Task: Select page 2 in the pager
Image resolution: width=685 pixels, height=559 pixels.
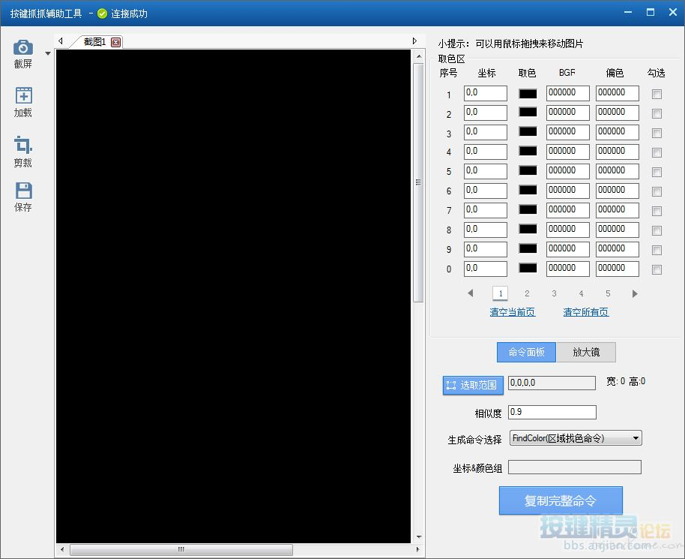Action: point(528,293)
